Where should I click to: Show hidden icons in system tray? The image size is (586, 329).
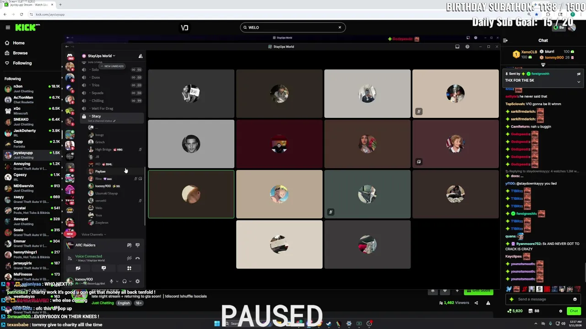(536, 324)
